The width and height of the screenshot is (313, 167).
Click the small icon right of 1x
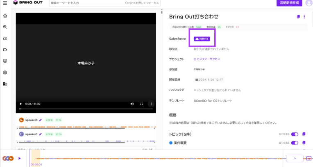(309, 158)
